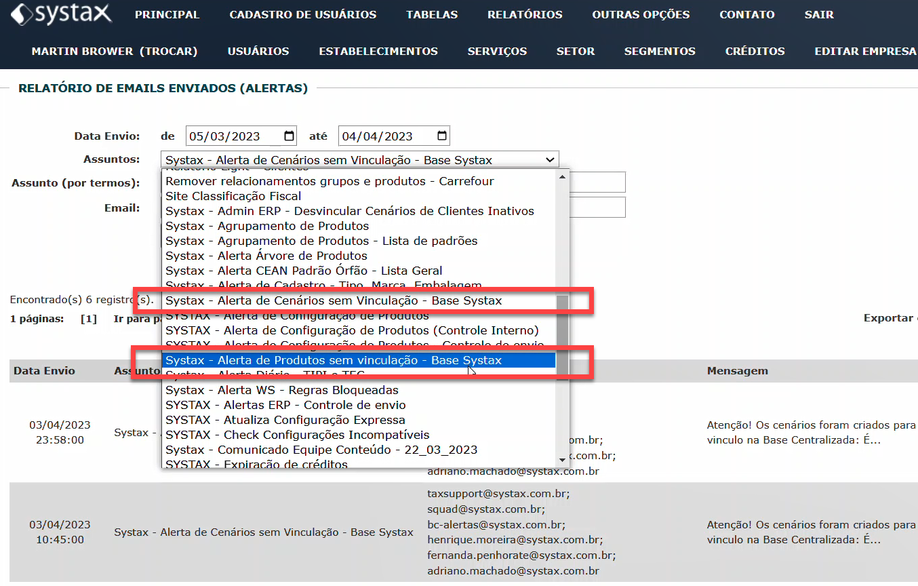Click date cell 03/04/2023 23:58:00
The width and height of the screenshot is (918, 586).
coord(60,433)
